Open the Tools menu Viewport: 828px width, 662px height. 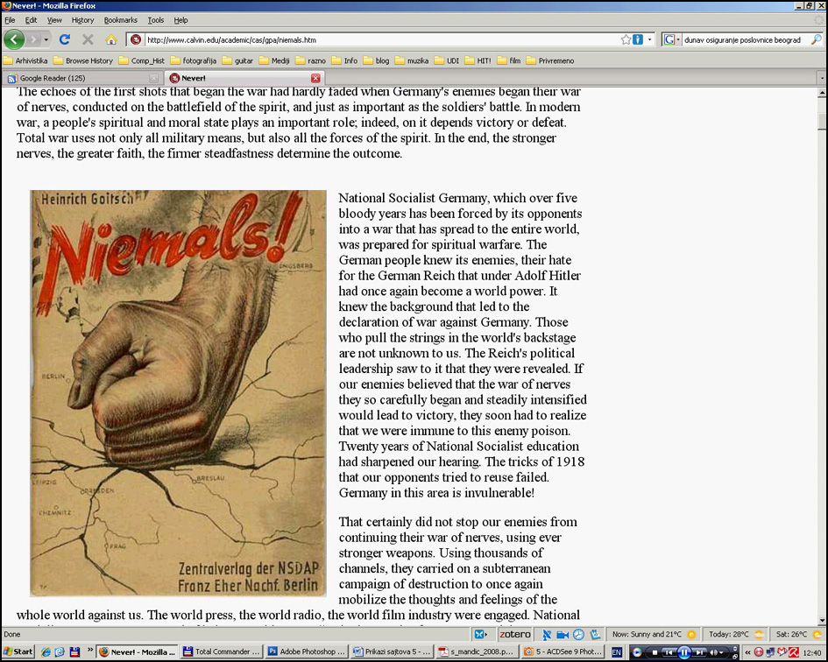[x=155, y=19]
